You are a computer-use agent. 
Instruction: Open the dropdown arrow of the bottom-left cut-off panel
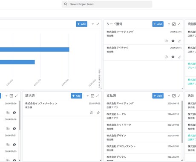6,96
